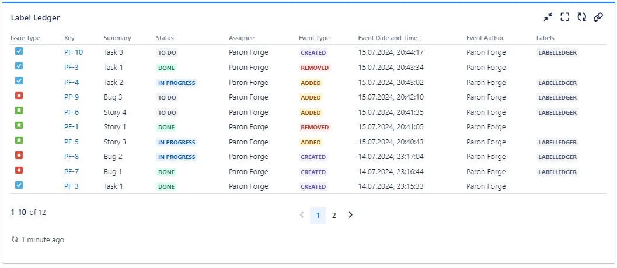Click the ADDED event badge for Story 3
This screenshot has height=268, width=617.
pyautogui.click(x=311, y=142)
